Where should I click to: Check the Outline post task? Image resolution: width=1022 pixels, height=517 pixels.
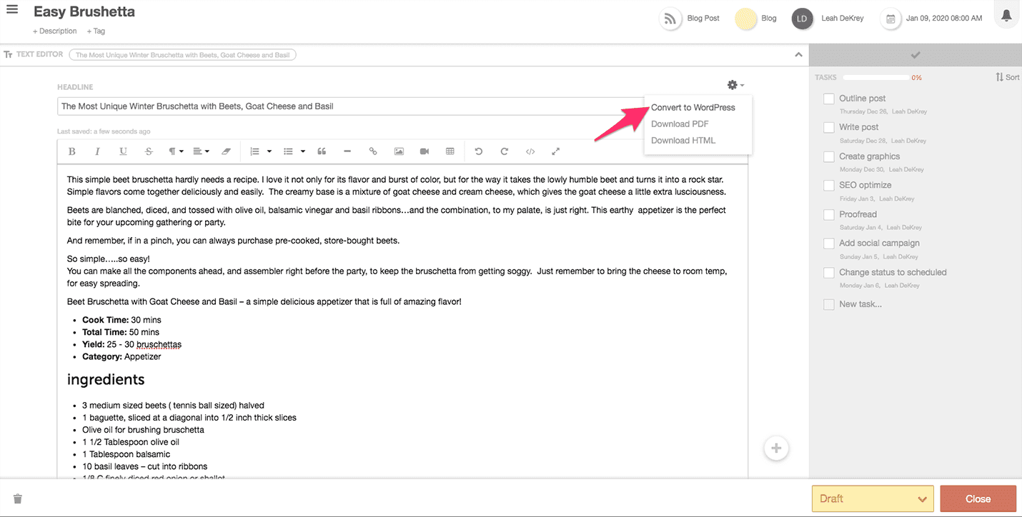point(829,99)
